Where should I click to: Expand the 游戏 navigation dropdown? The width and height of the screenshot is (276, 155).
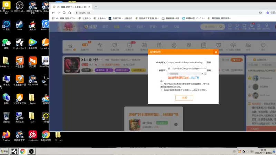tap(153, 27)
